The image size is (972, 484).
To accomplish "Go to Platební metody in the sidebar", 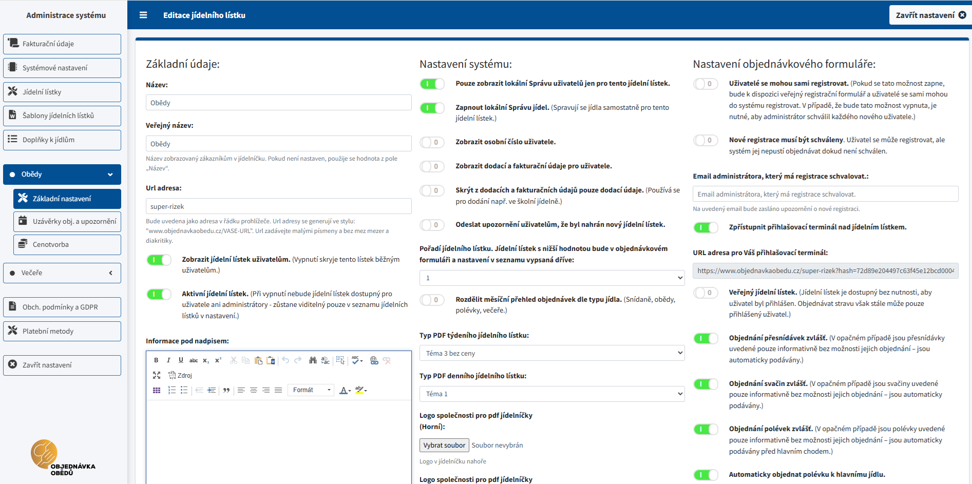I will [x=62, y=332].
